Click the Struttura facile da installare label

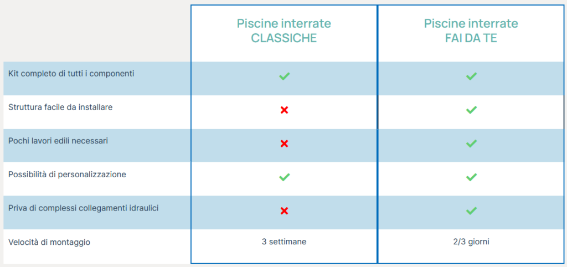coord(60,107)
